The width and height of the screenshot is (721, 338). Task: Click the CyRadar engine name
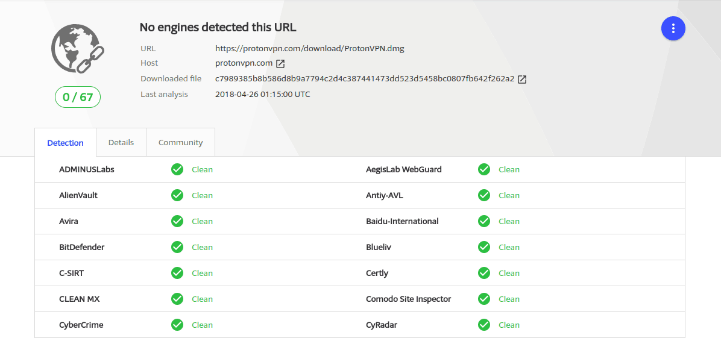(x=382, y=325)
